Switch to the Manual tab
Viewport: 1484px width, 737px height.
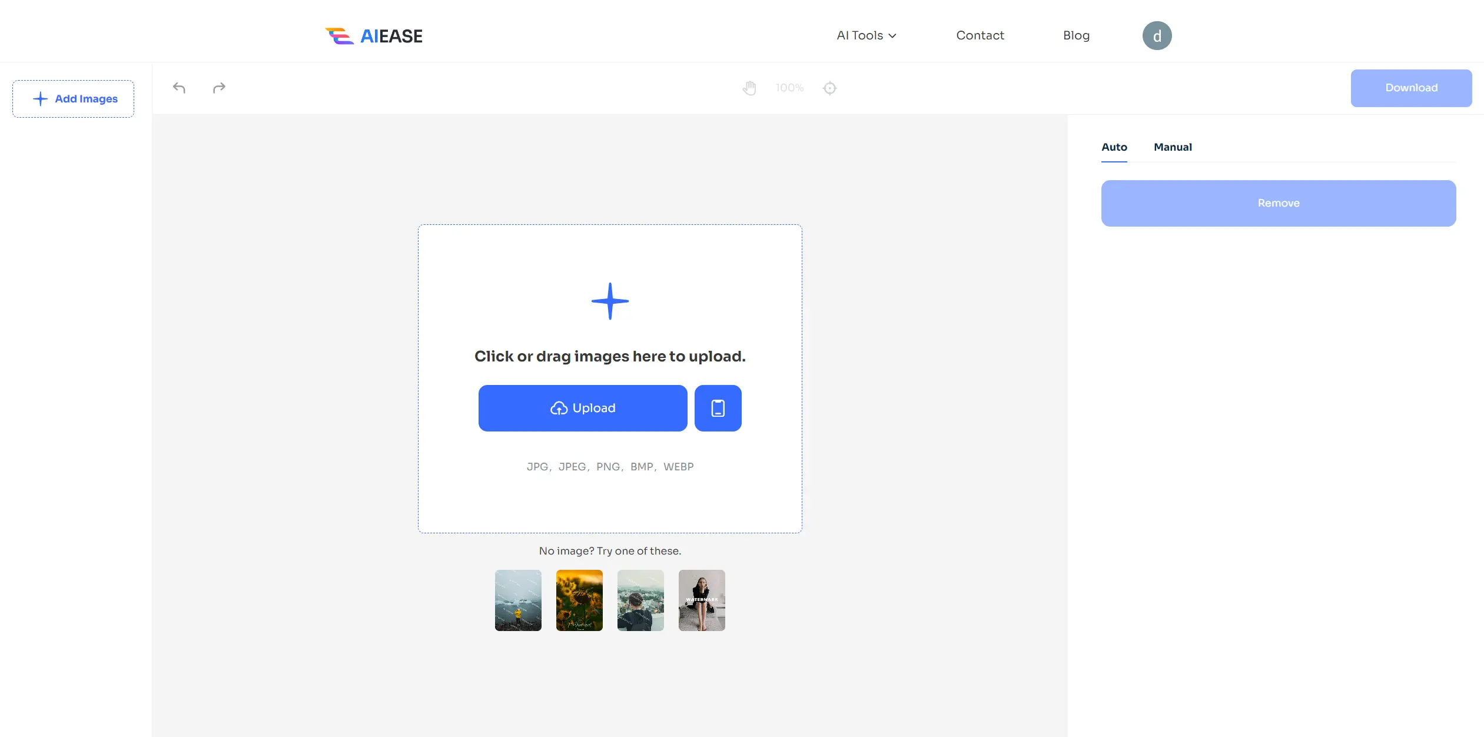tap(1172, 147)
